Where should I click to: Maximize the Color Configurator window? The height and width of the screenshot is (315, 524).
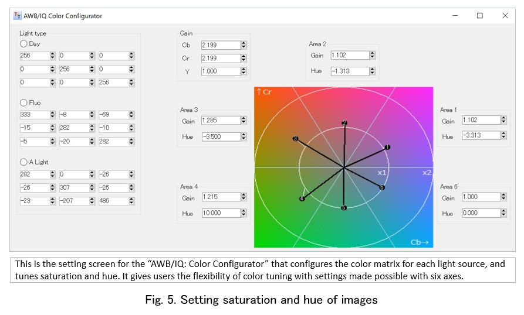click(x=480, y=16)
